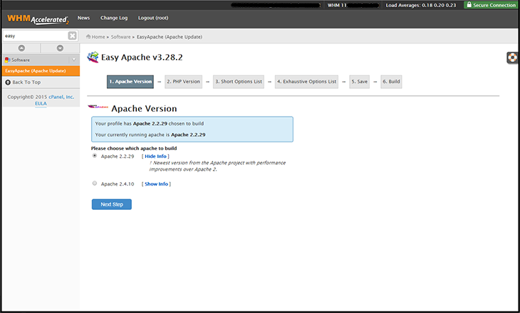This screenshot has height=313, width=520.
Task: Click the sidebar search input field
Action: point(36,36)
